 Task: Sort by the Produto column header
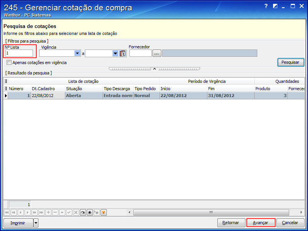click(x=271, y=89)
